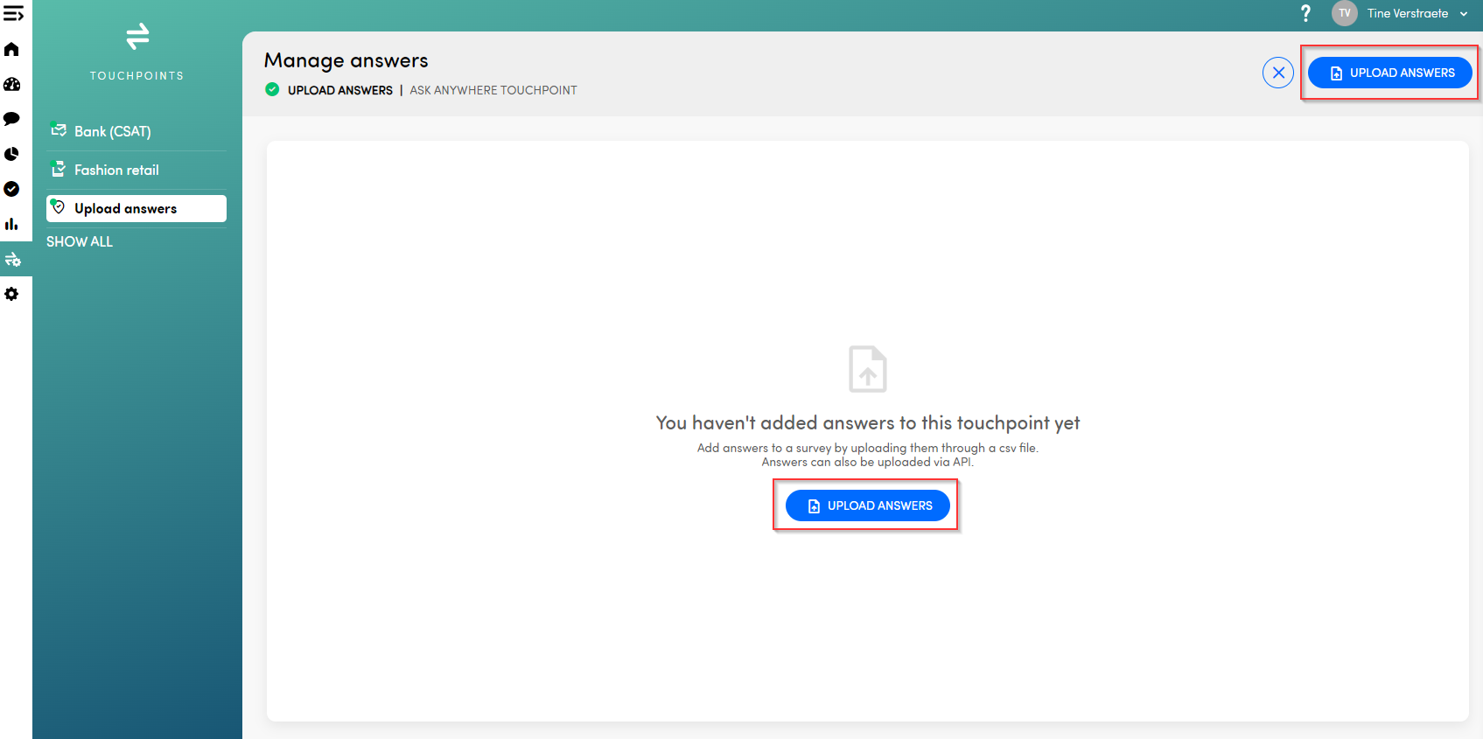This screenshot has height=739, width=1483.
Task: Expand the collapsed navigation menu
Action: pyautogui.click(x=13, y=14)
